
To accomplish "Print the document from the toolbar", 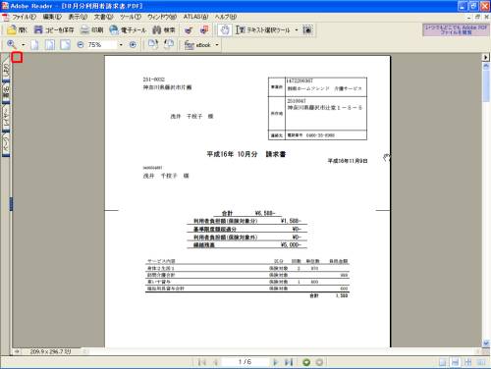I will tap(91, 30).
